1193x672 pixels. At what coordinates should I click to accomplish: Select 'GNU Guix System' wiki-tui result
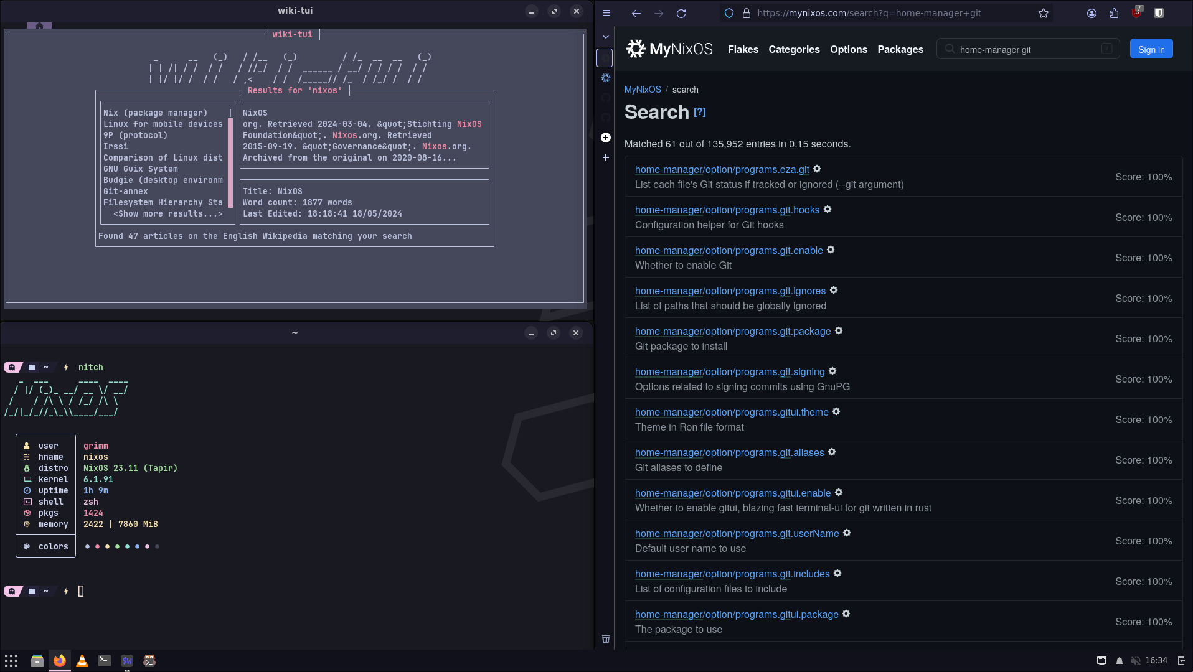(x=141, y=169)
